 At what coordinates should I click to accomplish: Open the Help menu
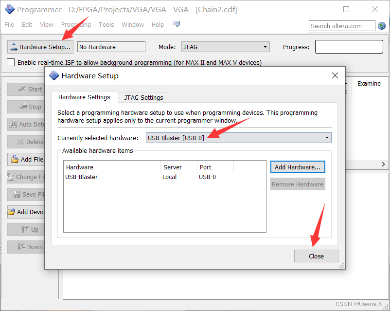pyautogui.click(x=158, y=25)
